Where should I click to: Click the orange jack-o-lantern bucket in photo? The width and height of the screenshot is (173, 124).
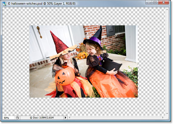(x=65, y=76)
